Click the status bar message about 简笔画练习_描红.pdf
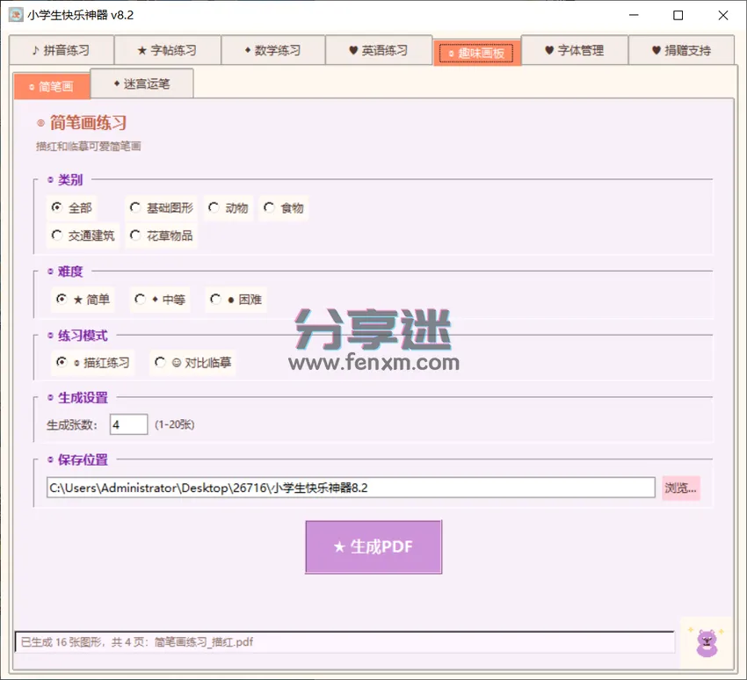747x680 pixels. (x=344, y=642)
